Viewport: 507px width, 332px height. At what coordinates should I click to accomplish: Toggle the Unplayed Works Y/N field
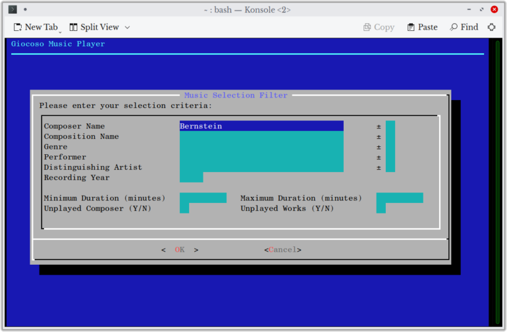pos(381,209)
